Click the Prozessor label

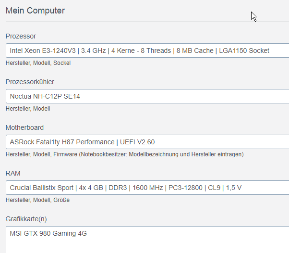click(21, 36)
